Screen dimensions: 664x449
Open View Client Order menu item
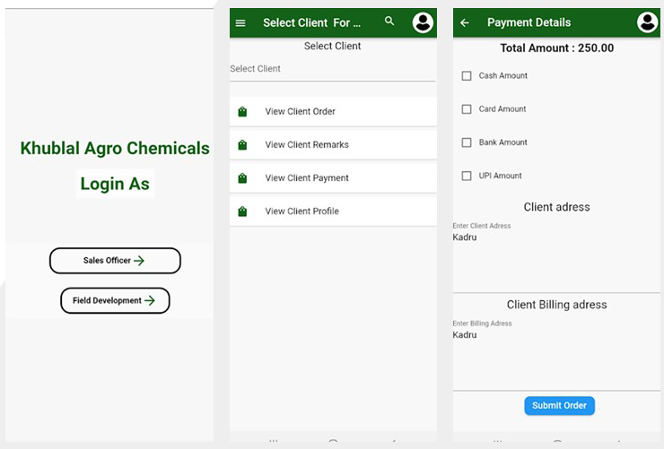coord(333,112)
